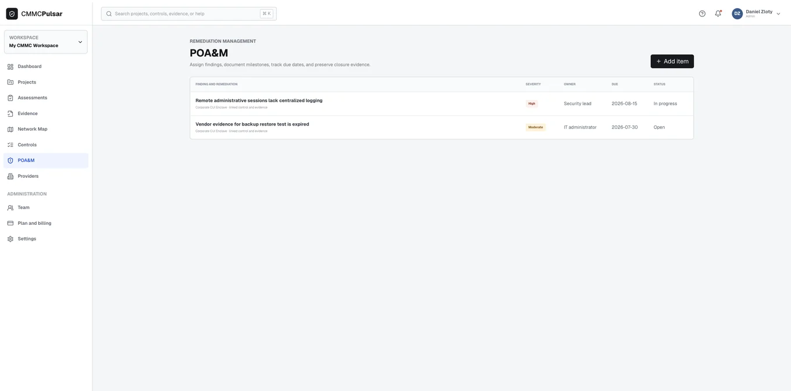
Task: Open Plan and billing page
Action: [x=46, y=224]
